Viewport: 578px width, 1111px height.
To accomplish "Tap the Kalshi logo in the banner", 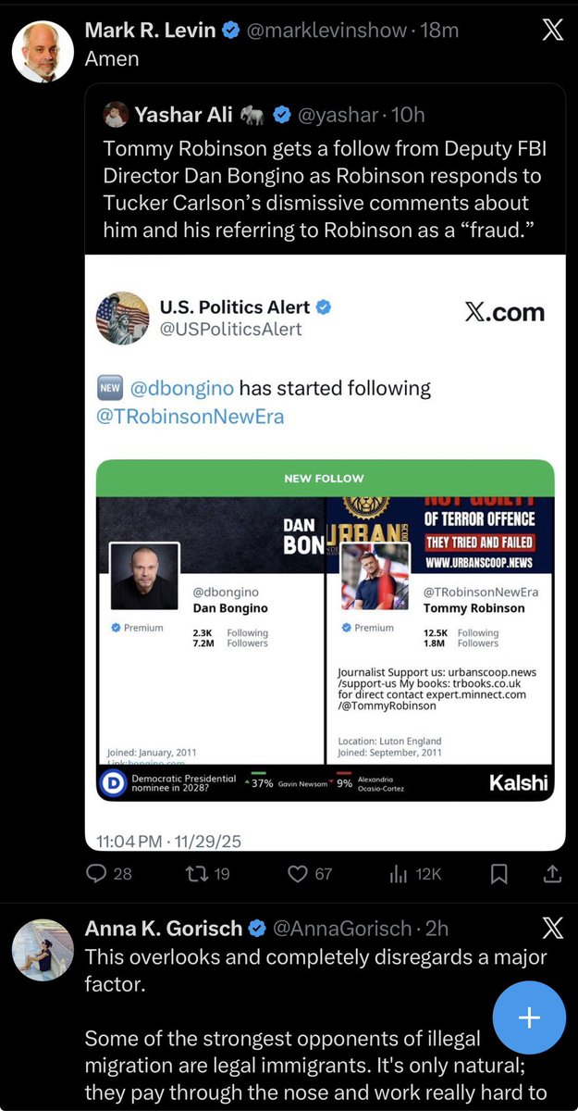I will pos(518,783).
